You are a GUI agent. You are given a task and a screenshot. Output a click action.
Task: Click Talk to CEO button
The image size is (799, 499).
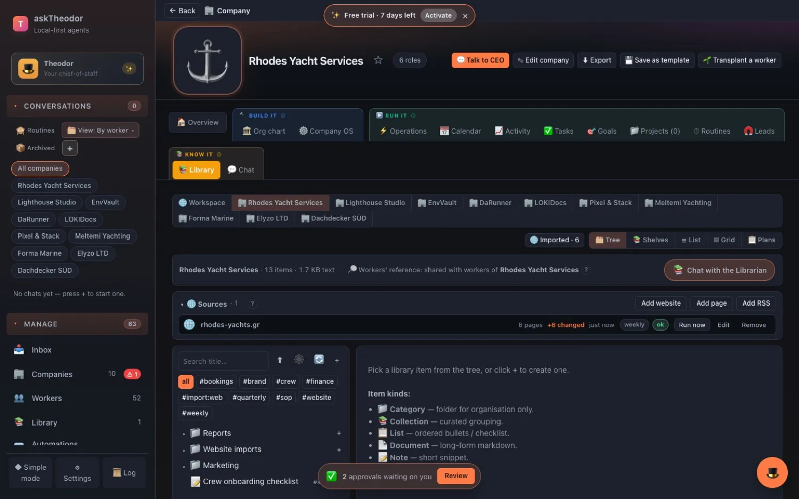point(480,60)
